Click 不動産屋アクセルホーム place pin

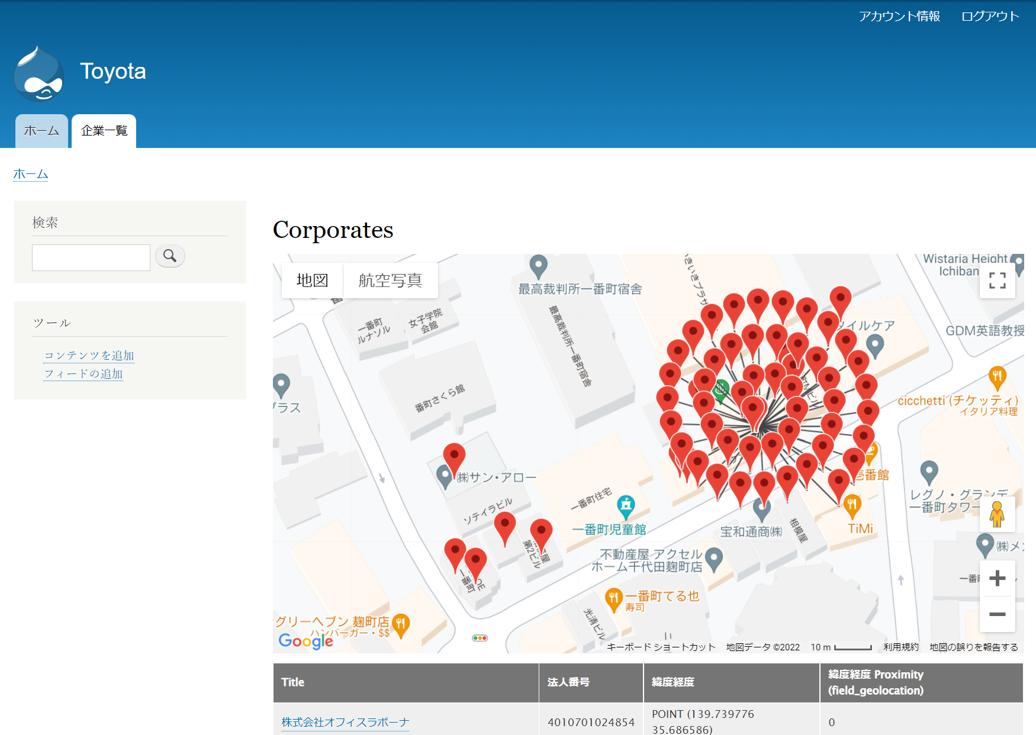point(715,559)
